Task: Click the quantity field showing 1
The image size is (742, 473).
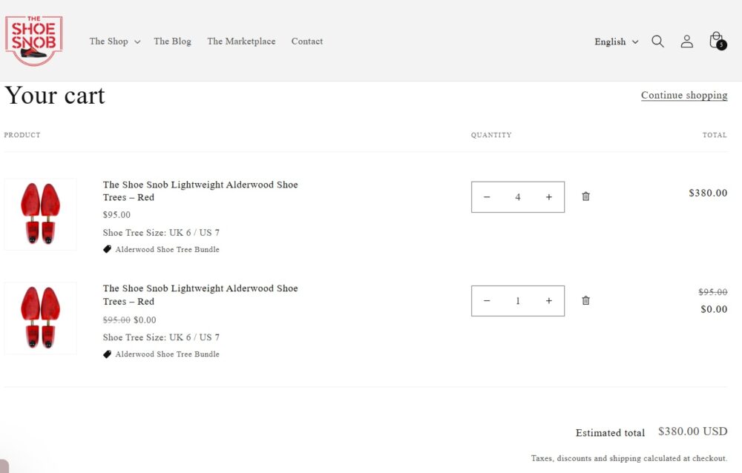Action: point(518,301)
